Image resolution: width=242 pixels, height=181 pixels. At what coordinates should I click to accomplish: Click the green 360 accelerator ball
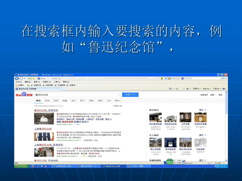click(x=170, y=161)
